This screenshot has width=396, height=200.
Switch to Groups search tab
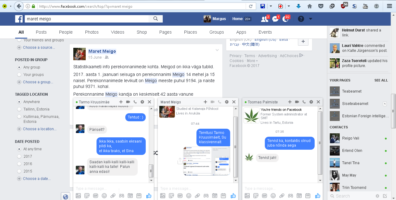coord(217,32)
